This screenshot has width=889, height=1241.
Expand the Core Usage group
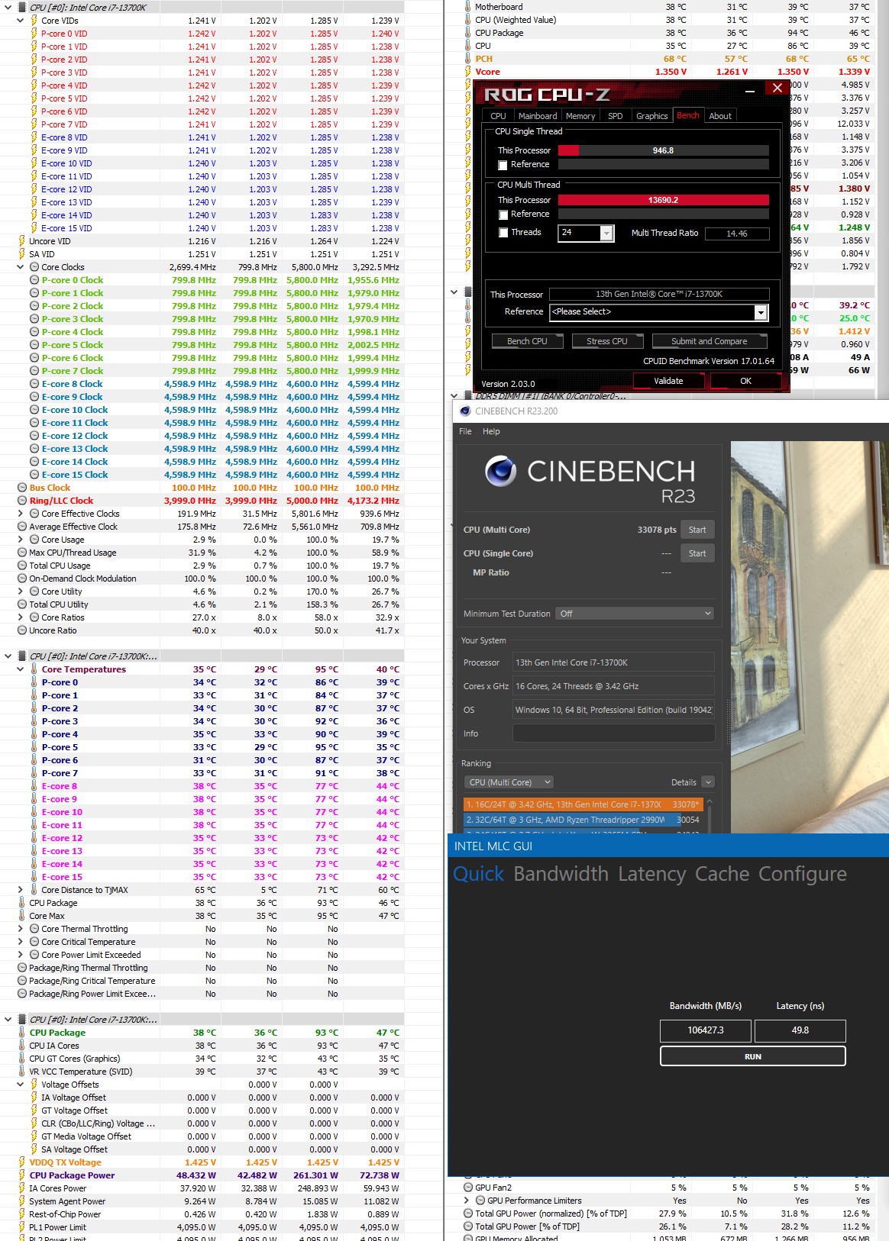[x=21, y=540]
